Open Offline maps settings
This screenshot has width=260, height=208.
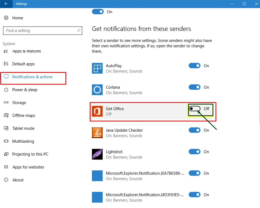pyautogui.click(x=24, y=115)
